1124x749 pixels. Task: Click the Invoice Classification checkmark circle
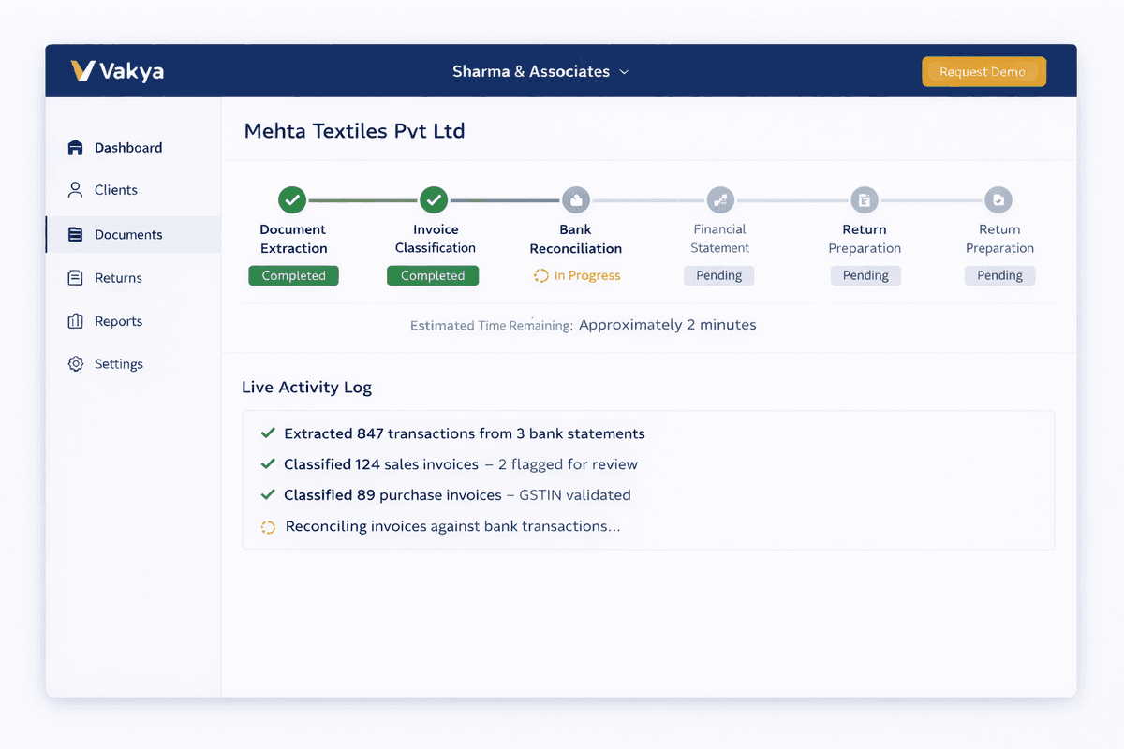(x=434, y=199)
